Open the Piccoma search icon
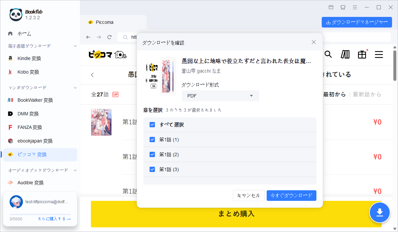 328,54
